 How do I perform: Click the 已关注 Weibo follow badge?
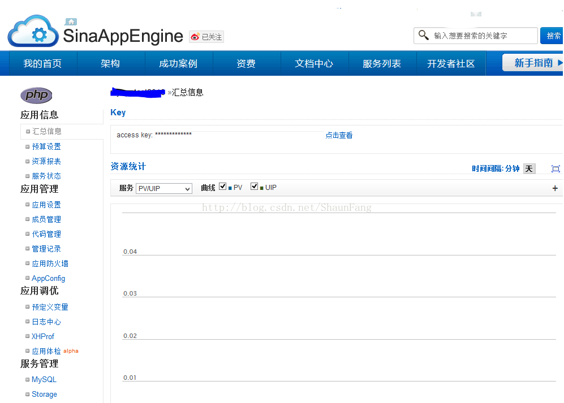pos(206,36)
